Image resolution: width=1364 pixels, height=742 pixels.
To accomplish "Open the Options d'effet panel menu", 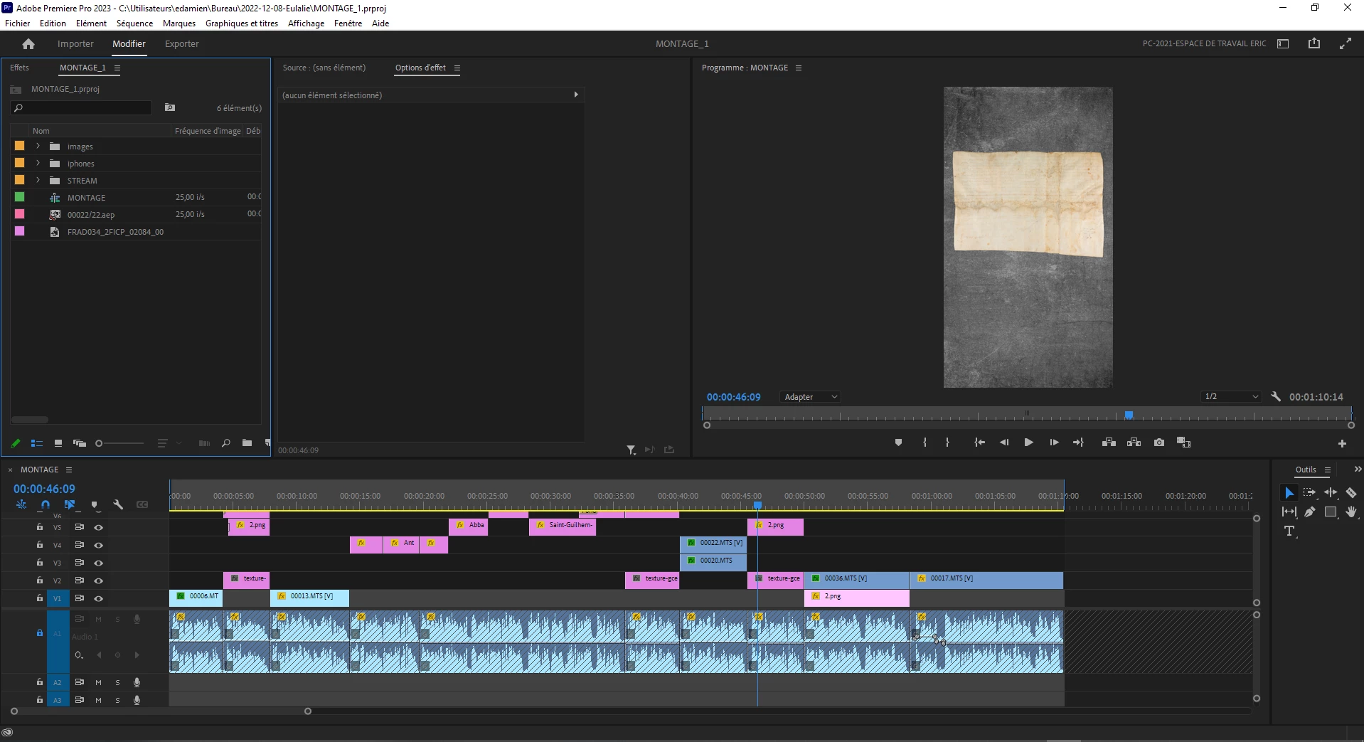I will click(x=457, y=68).
